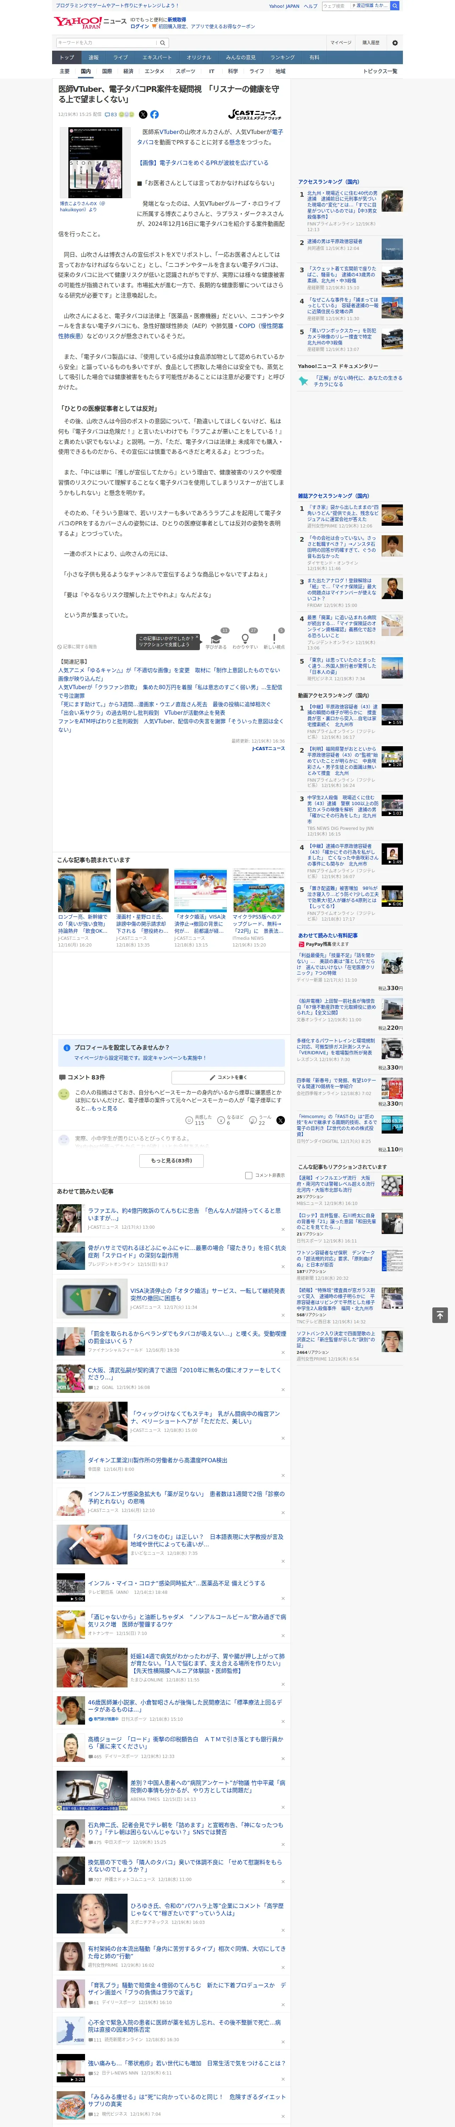
Task: Open マイページ link
Action: pos(341,42)
